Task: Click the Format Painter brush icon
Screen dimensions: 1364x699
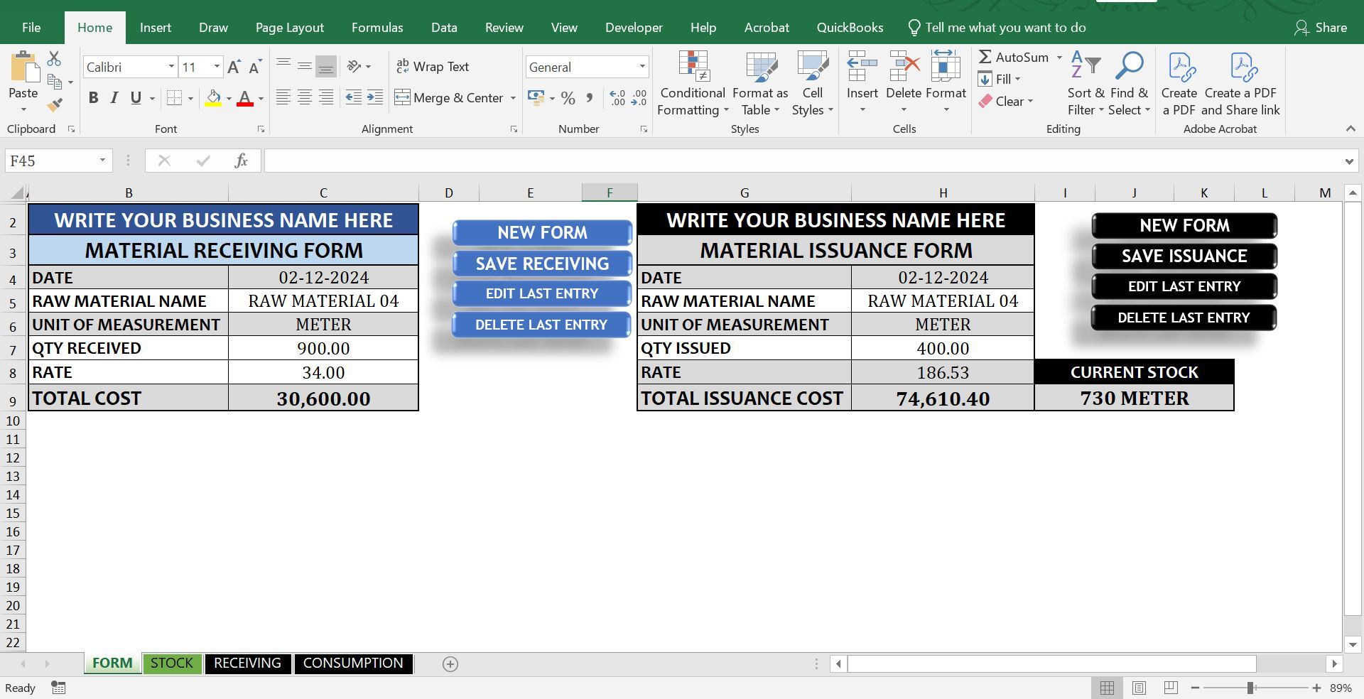Action: [x=55, y=105]
